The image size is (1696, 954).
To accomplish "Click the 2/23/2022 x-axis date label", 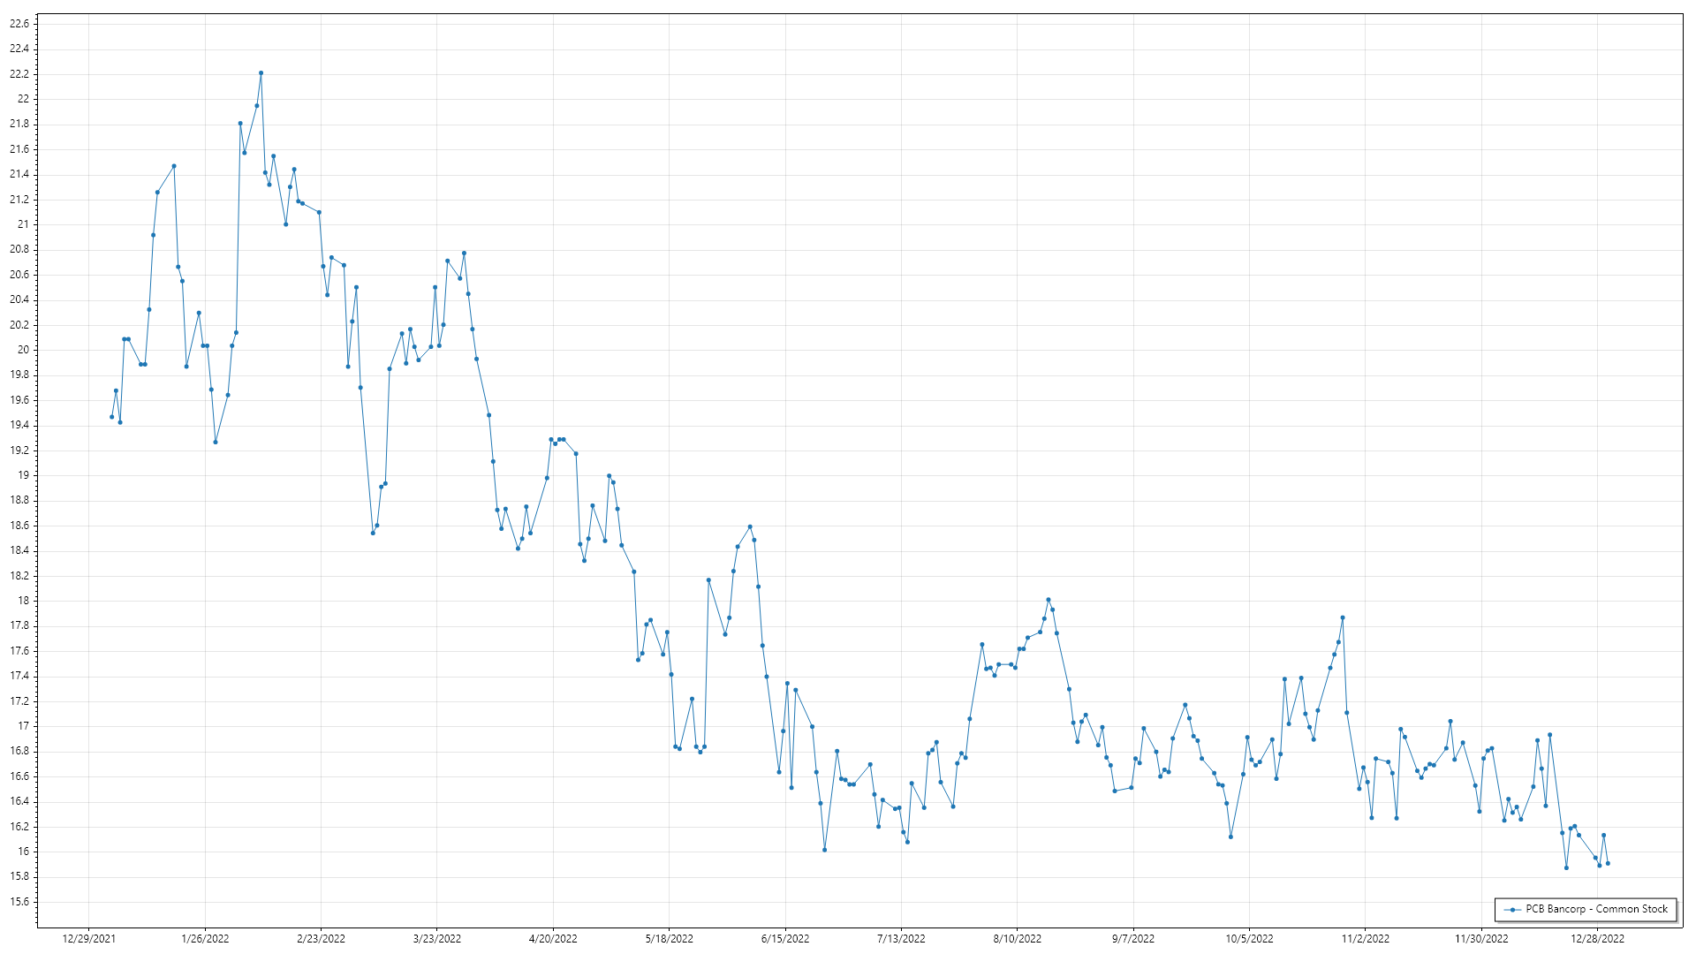I will click(321, 939).
